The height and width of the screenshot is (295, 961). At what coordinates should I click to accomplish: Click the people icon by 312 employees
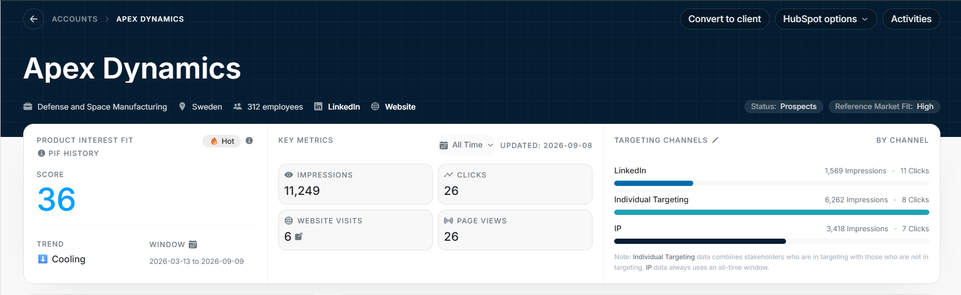238,106
